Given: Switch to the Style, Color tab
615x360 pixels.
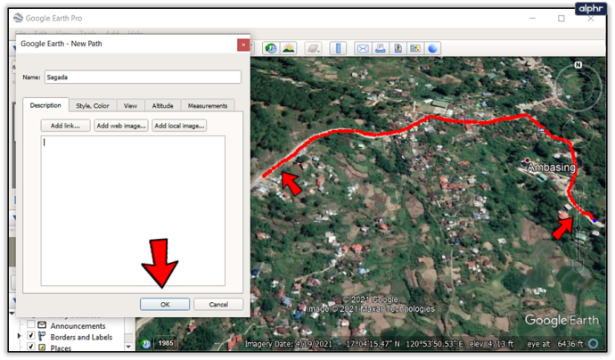Looking at the screenshot, I should [93, 105].
